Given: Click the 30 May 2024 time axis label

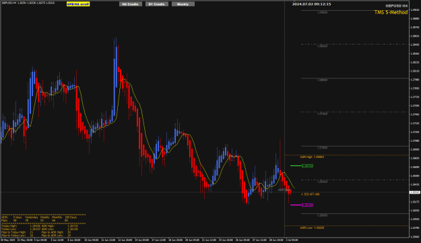Looking at the screenshot, I should click(x=8, y=240).
